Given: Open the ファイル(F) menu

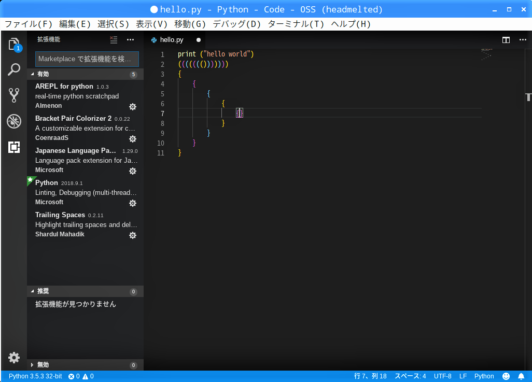Looking at the screenshot, I should 29,24.
